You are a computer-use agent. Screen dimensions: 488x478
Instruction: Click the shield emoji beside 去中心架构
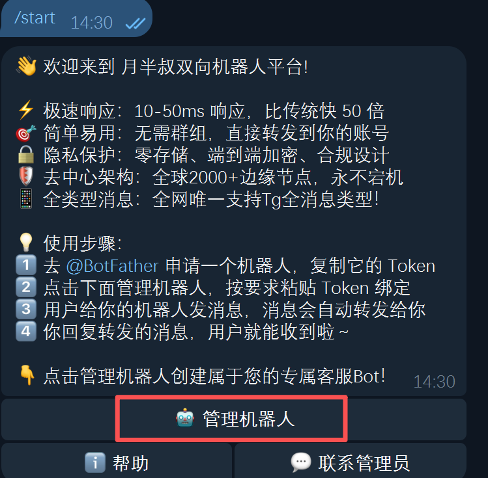(x=26, y=176)
